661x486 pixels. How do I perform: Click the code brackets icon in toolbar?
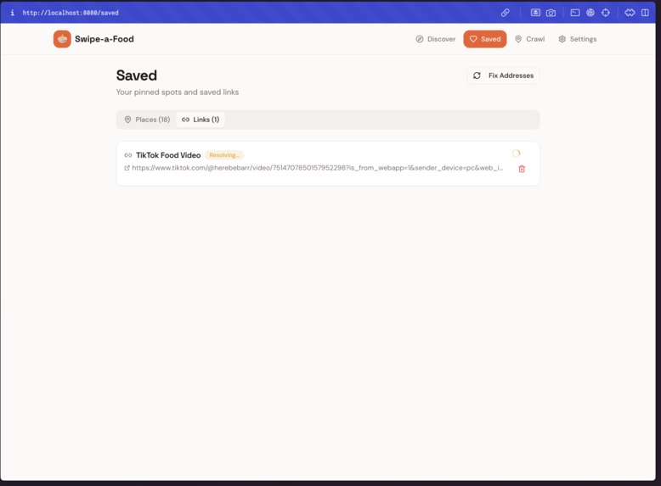click(x=630, y=13)
